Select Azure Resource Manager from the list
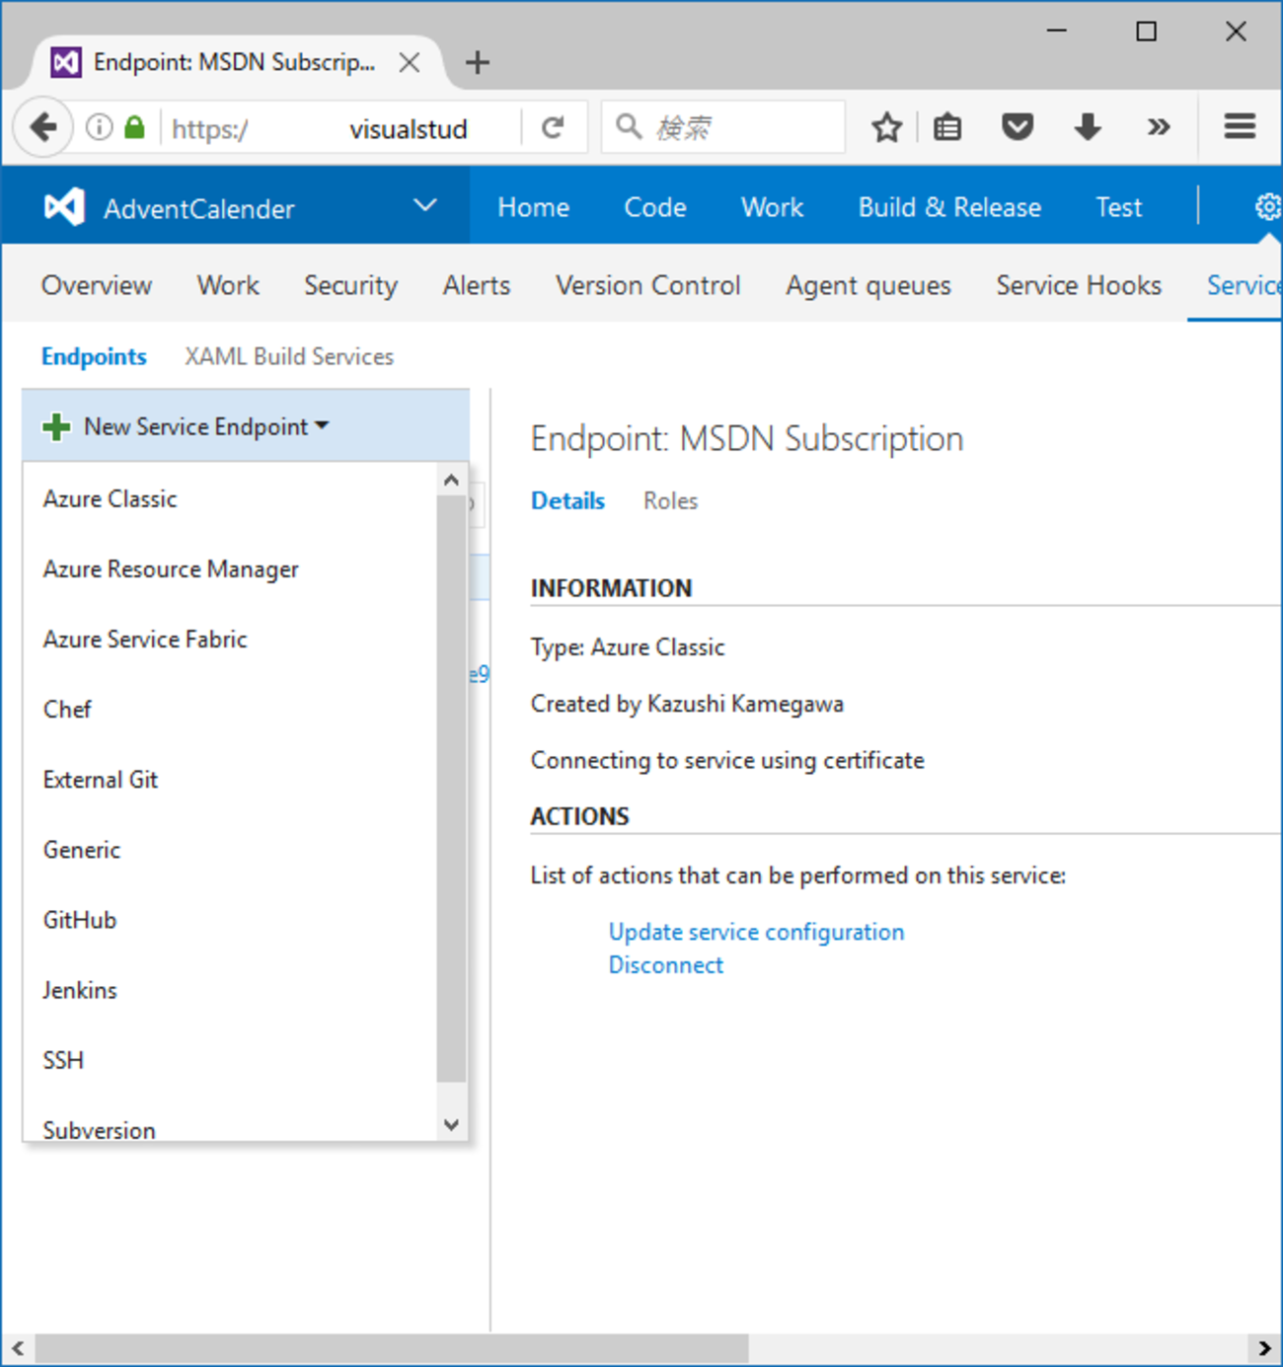The image size is (1283, 1367). pyautogui.click(x=171, y=570)
